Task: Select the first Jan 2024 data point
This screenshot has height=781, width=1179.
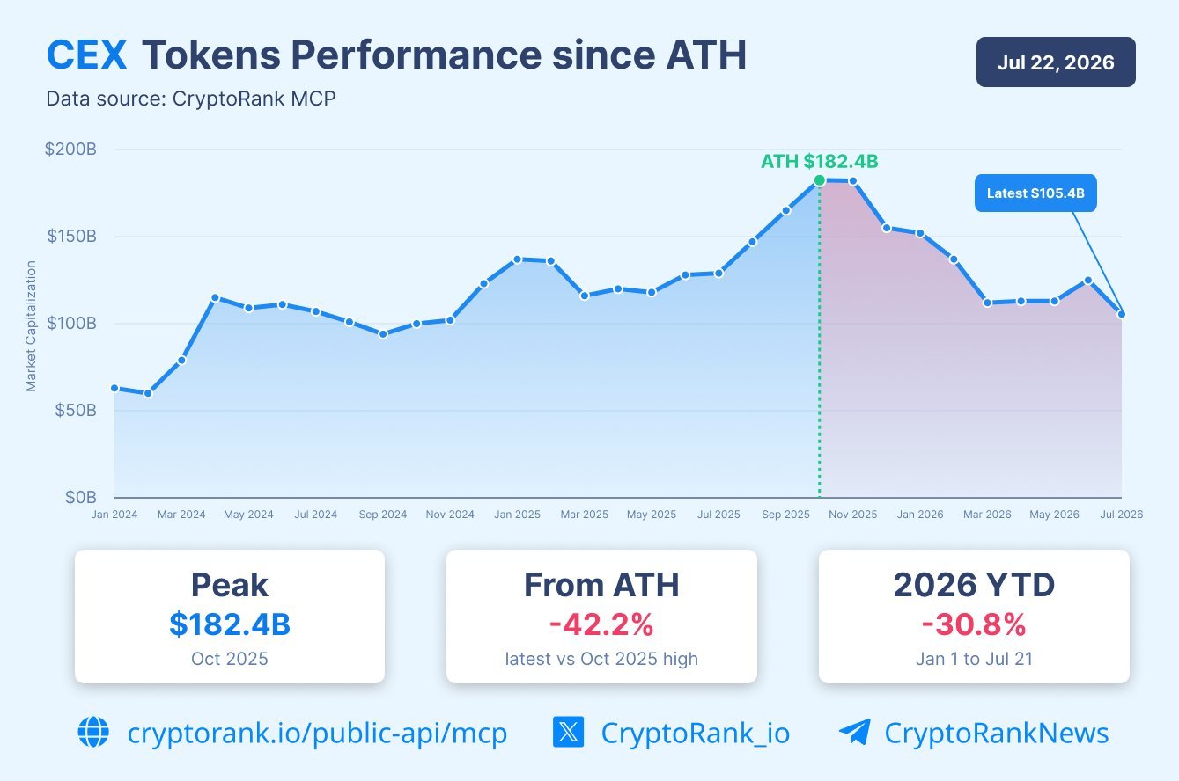Action: (x=114, y=388)
